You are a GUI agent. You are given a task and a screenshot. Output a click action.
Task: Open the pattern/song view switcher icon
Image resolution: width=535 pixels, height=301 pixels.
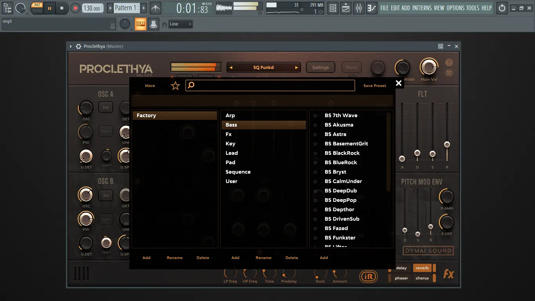7,7
